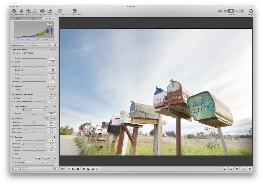Screen dimensions: 263x185
Task: Select the Straighten tool
Action: point(83,169)
